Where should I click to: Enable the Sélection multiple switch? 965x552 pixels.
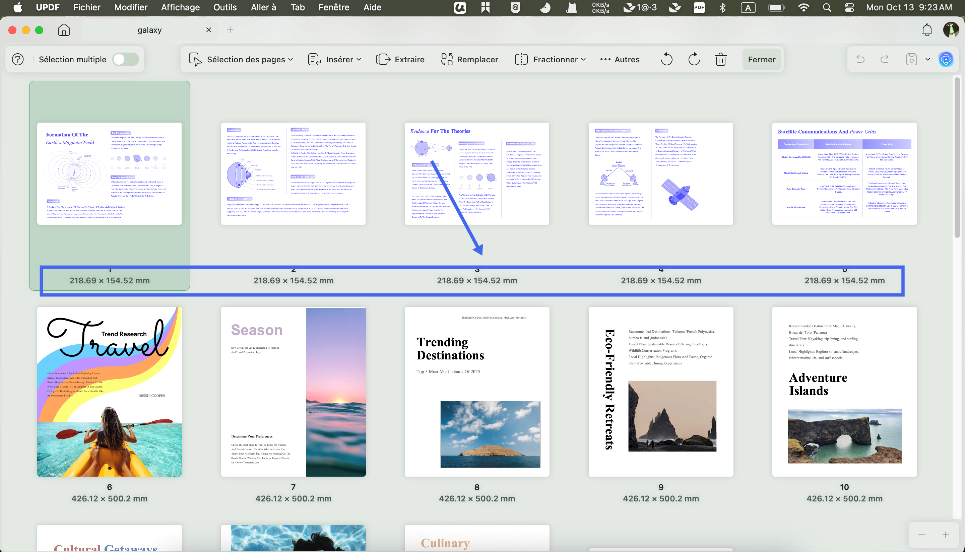[x=126, y=60]
